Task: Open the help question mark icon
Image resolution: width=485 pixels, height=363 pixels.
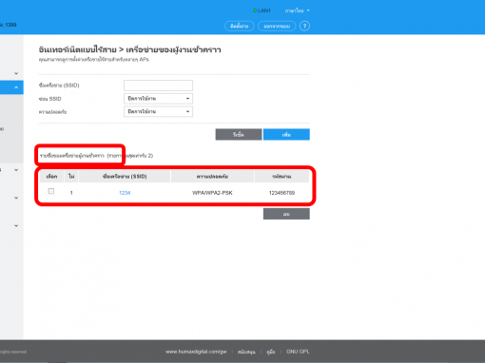Action: click(x=304, y=26)
